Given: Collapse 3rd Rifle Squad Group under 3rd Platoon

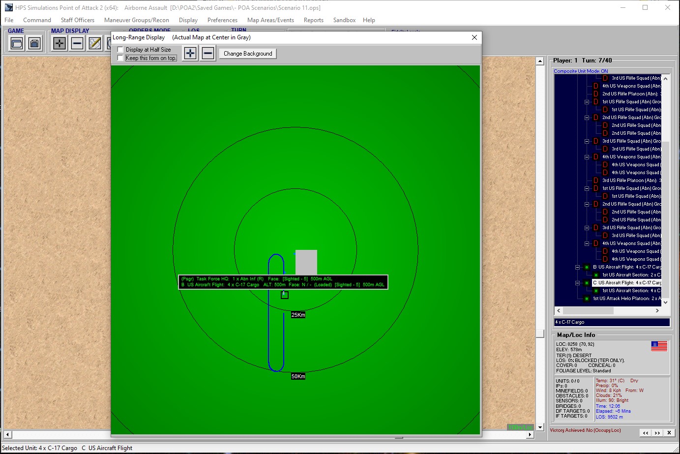Looking at the screenshot, I should [587, 228].
